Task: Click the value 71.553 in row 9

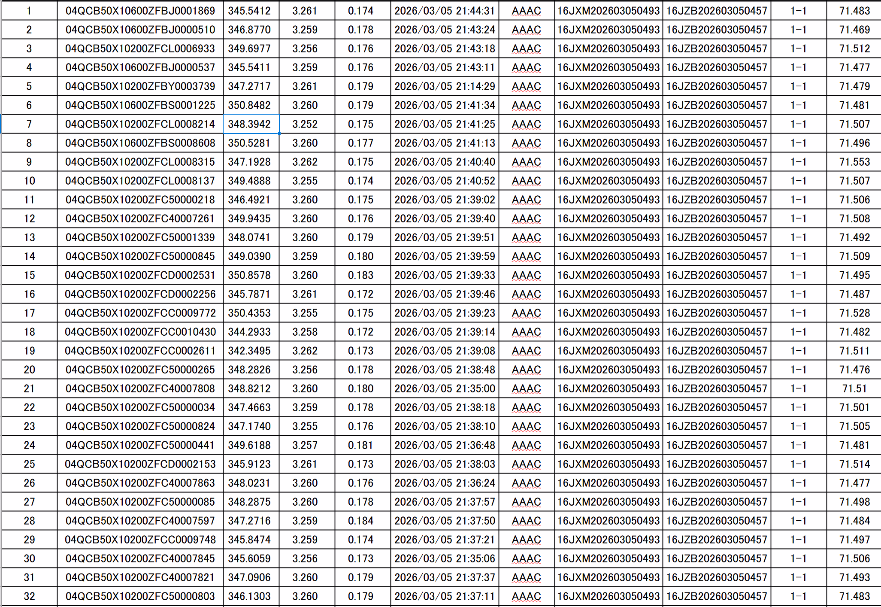Action: point(854,162)
